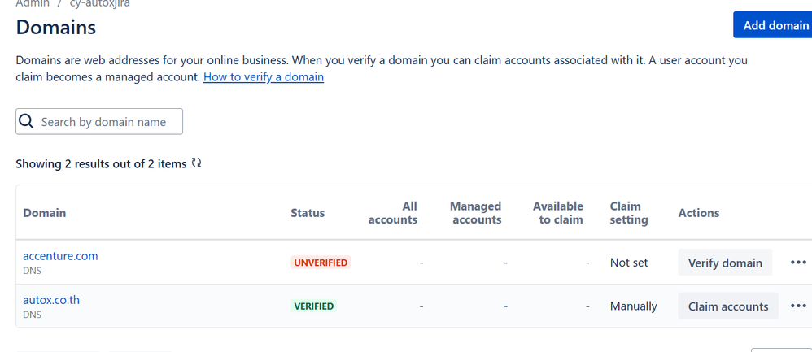Click DNS label under accenture.com
Viewport: 812px width, 352px height.
[x=32, y=270]
